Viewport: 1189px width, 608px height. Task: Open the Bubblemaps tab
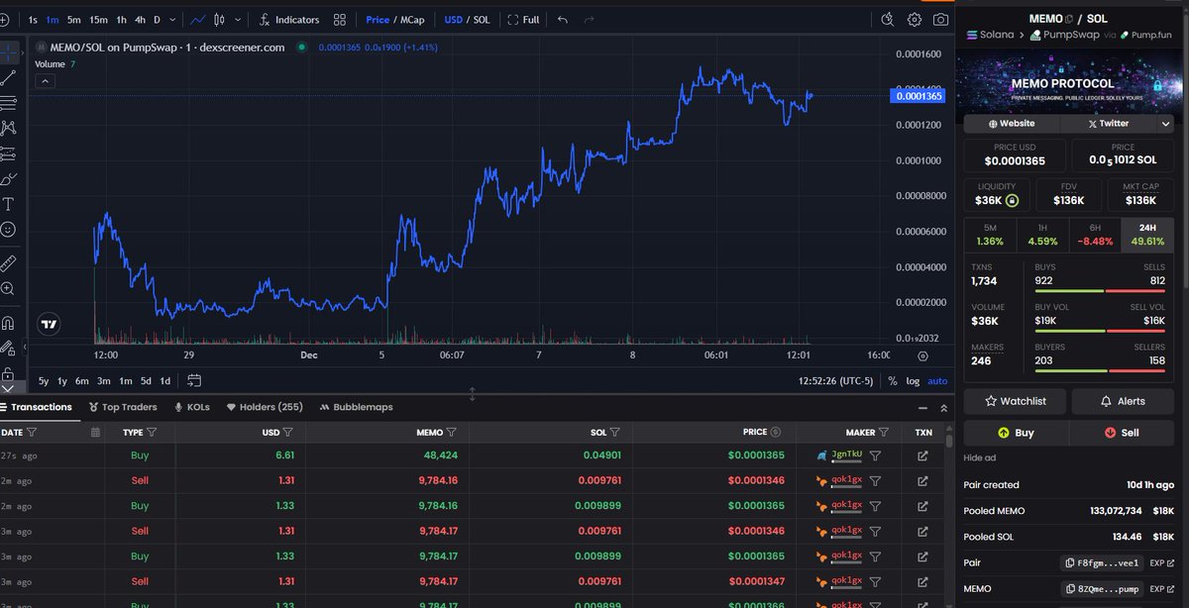[357, 407]
